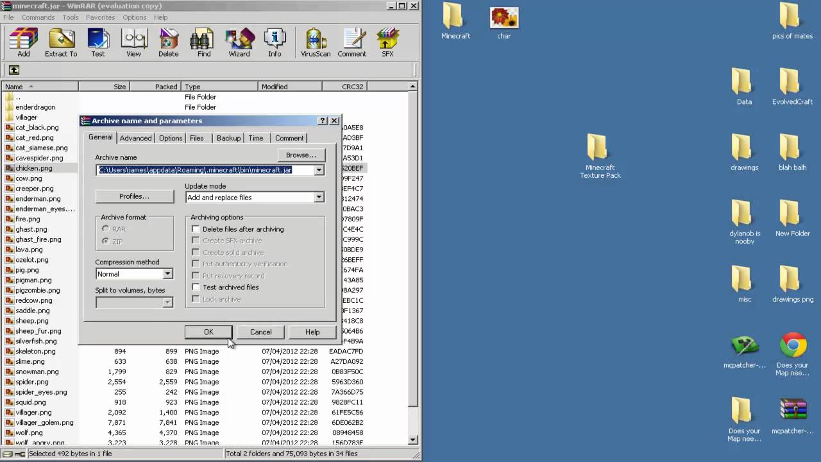Switch to the Options tab

pos(171,138)
